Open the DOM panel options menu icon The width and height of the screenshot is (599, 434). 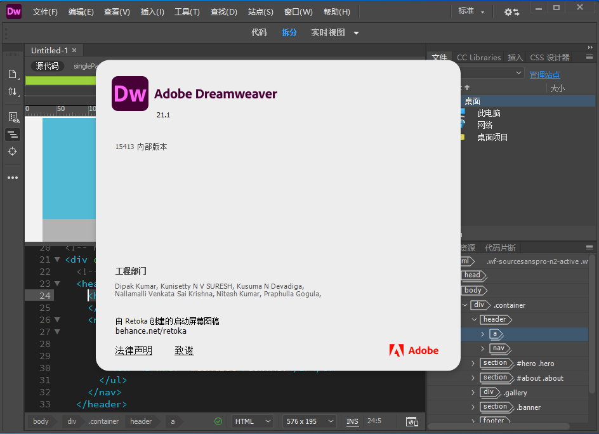589,247
